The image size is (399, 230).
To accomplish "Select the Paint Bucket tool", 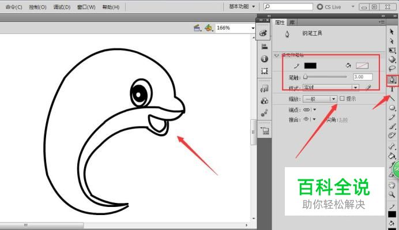I will point(392,156).
